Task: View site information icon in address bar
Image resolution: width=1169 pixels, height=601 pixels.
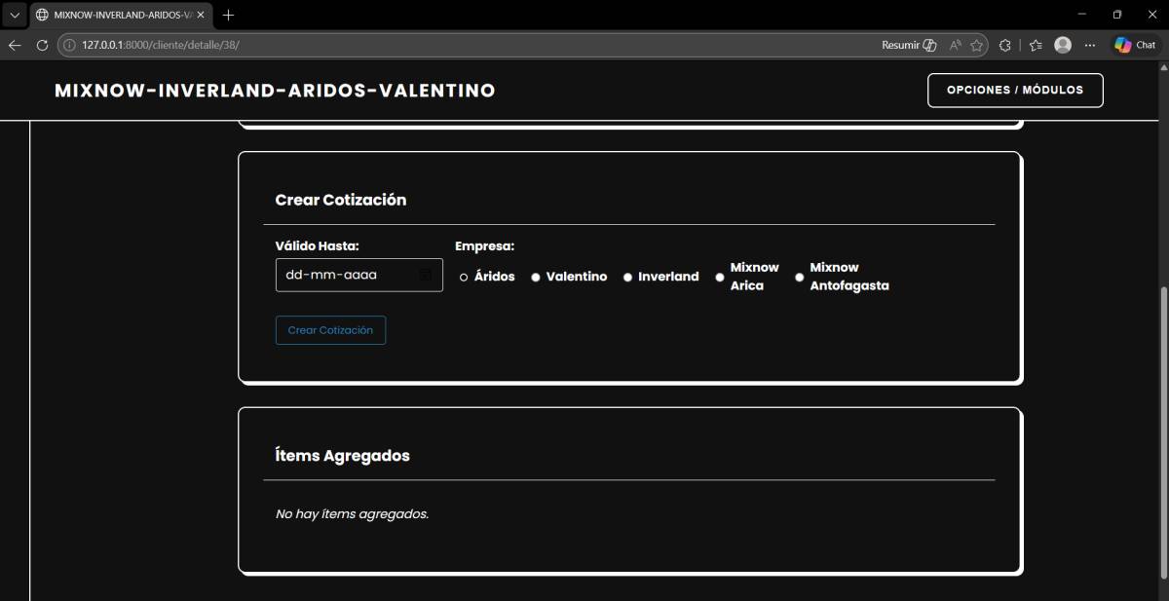Action: (x=69, y=45)
